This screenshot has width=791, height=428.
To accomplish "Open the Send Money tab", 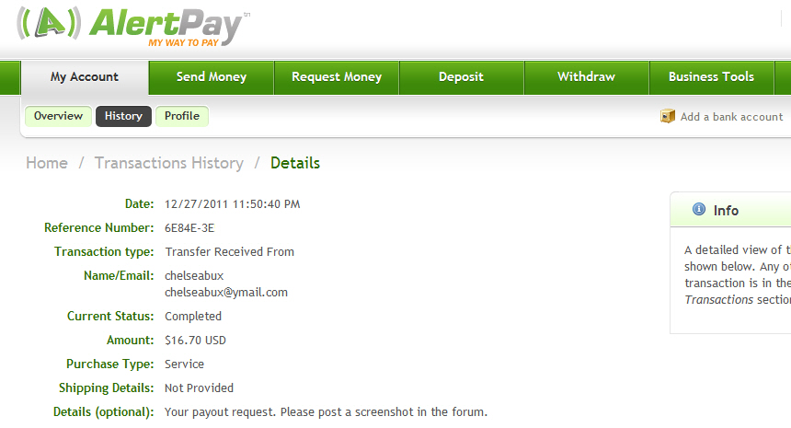I will pyautogui.click(x=212, y=77).
